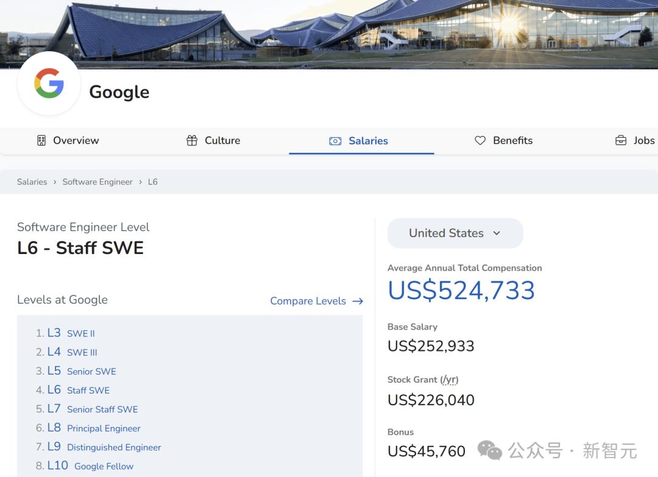Open the United States location dropdown
Viewport: 658px width, 477px height.
455,233
